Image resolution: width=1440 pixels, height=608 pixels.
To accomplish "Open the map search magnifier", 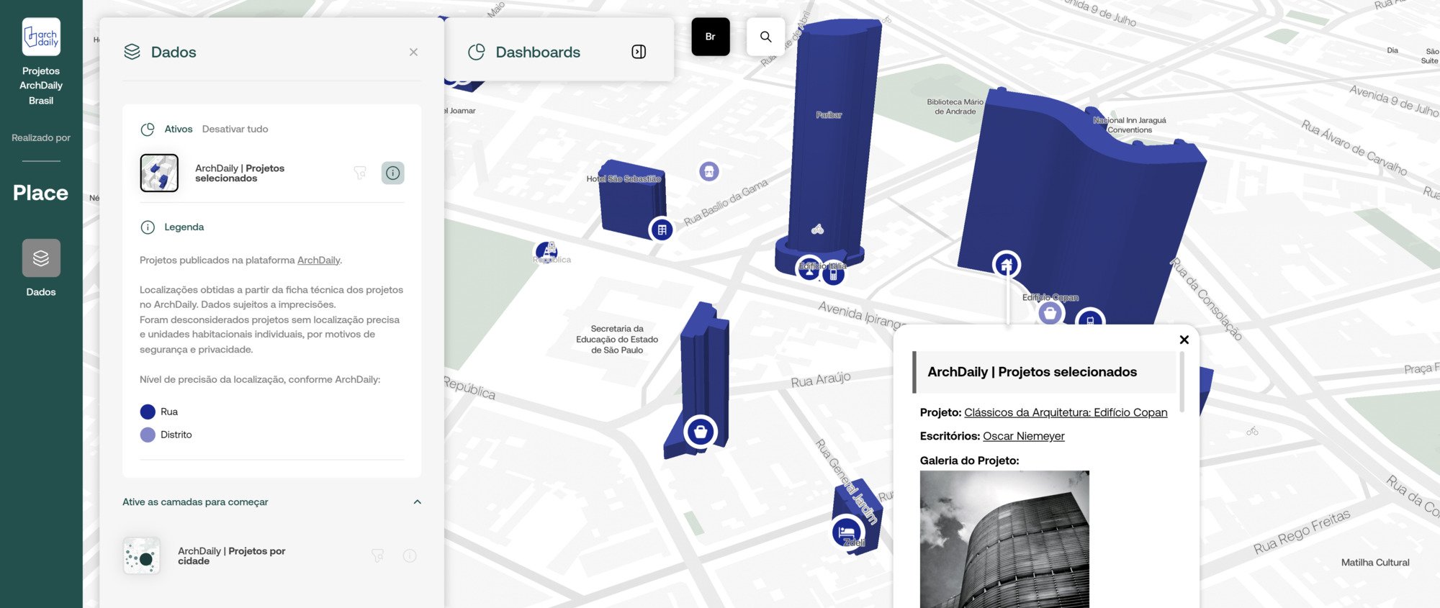I will 765,37.
